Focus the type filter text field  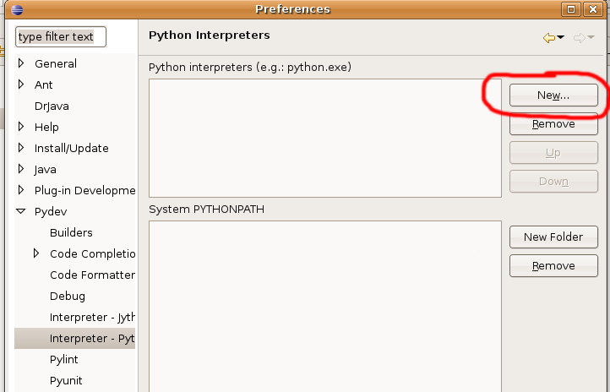tap(61, 37)
